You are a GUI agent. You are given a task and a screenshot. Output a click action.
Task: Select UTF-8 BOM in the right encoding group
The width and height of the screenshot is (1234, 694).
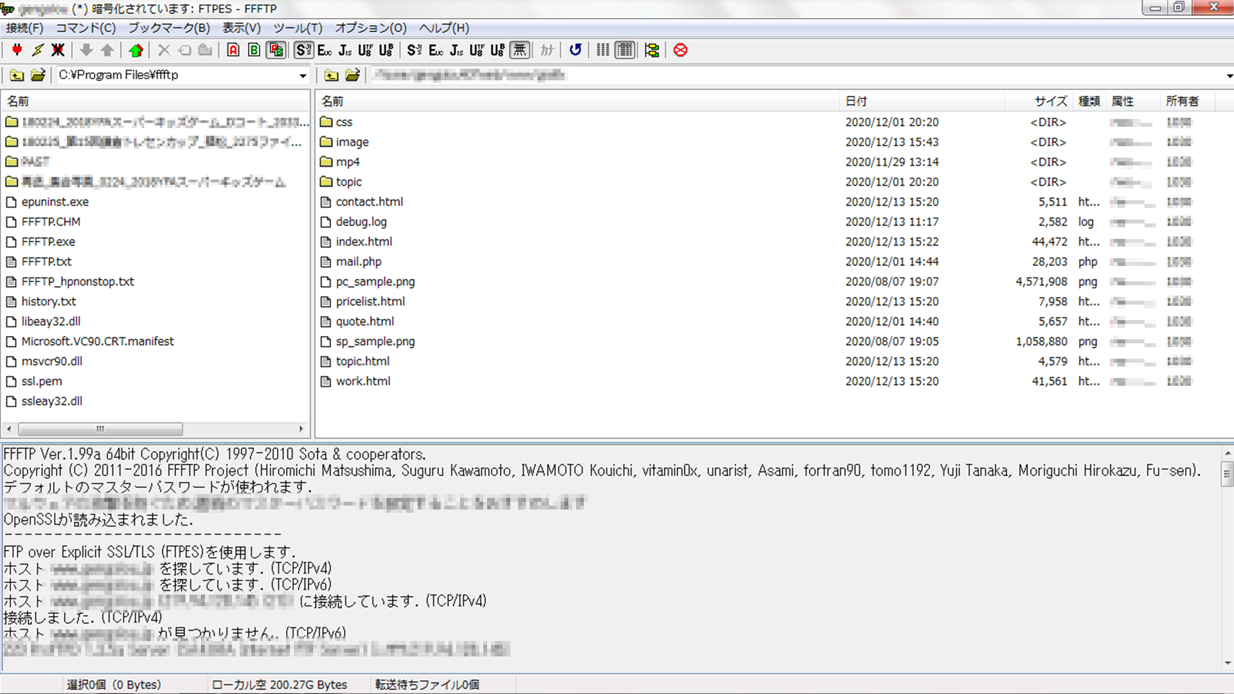click(497, 50)
